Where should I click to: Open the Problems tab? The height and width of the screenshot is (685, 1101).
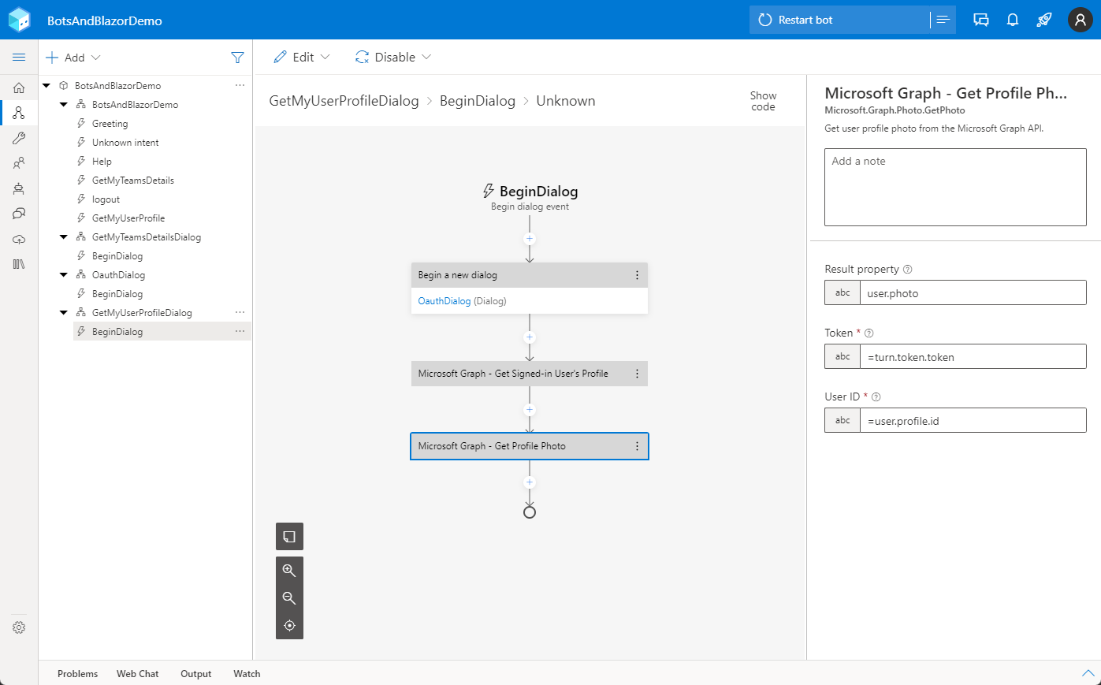click(x=77, y=674)
